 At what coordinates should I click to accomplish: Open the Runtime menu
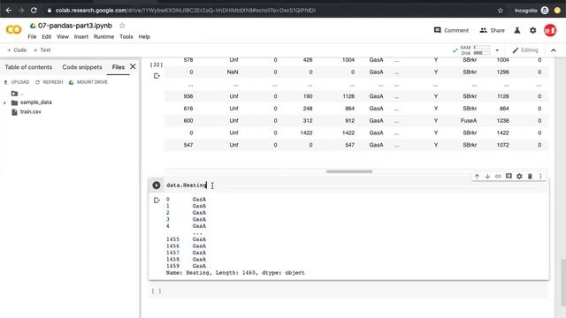pyautogui.click(x=104, y=37)
